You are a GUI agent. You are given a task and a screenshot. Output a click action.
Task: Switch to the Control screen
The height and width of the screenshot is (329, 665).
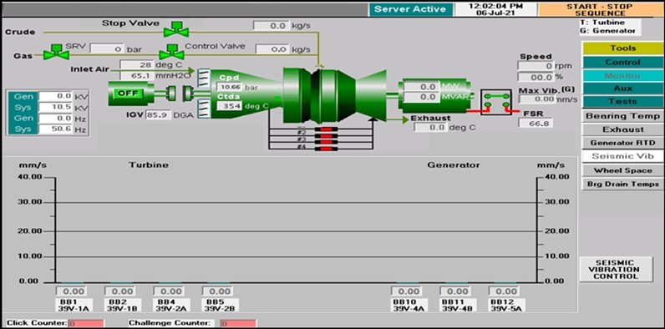pyautogui.click(x=622, y=63)
